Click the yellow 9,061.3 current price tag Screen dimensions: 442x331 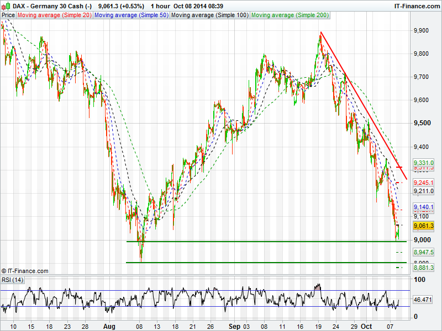424,226
